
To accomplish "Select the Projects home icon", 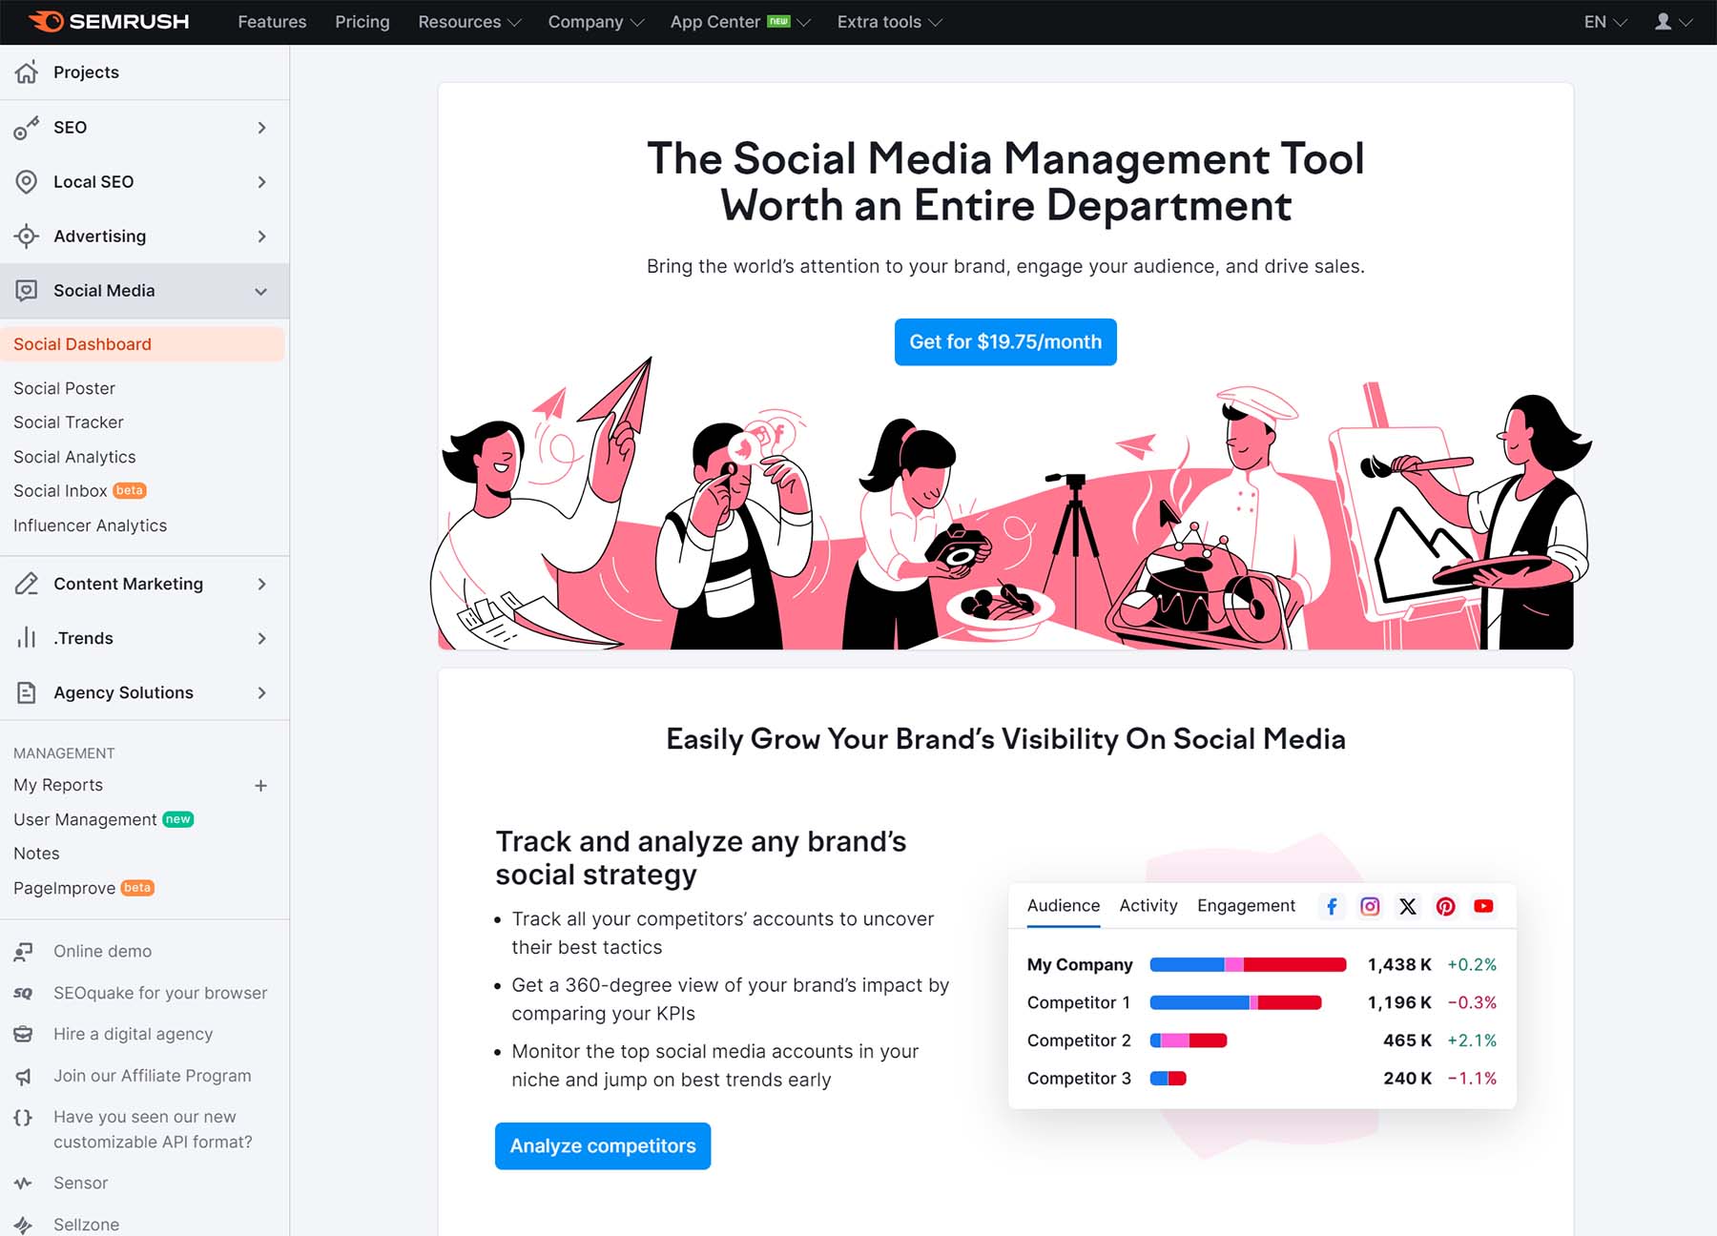I will pyautogui.click(x=27, y=72).
